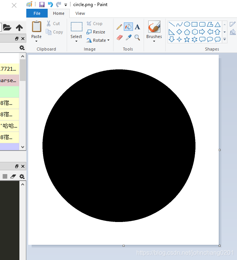Choose the Up arrow shape
237x260 pixels.
click(218, 32)
